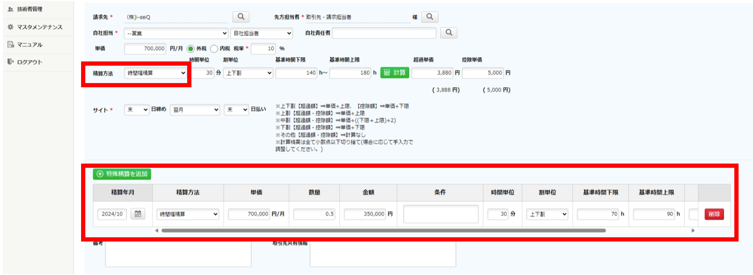Click the 特殊精算を追加 button
This screenshot has width=753, height=275.
click(x=122, y=174)
